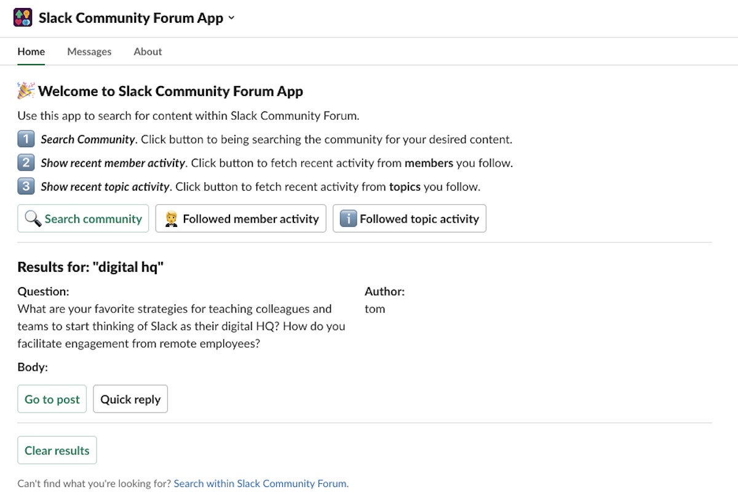Image resolution: width=738 pixels, height=495 pixels.
Task: Click the Clear results button
Action: tap(57, 450)
